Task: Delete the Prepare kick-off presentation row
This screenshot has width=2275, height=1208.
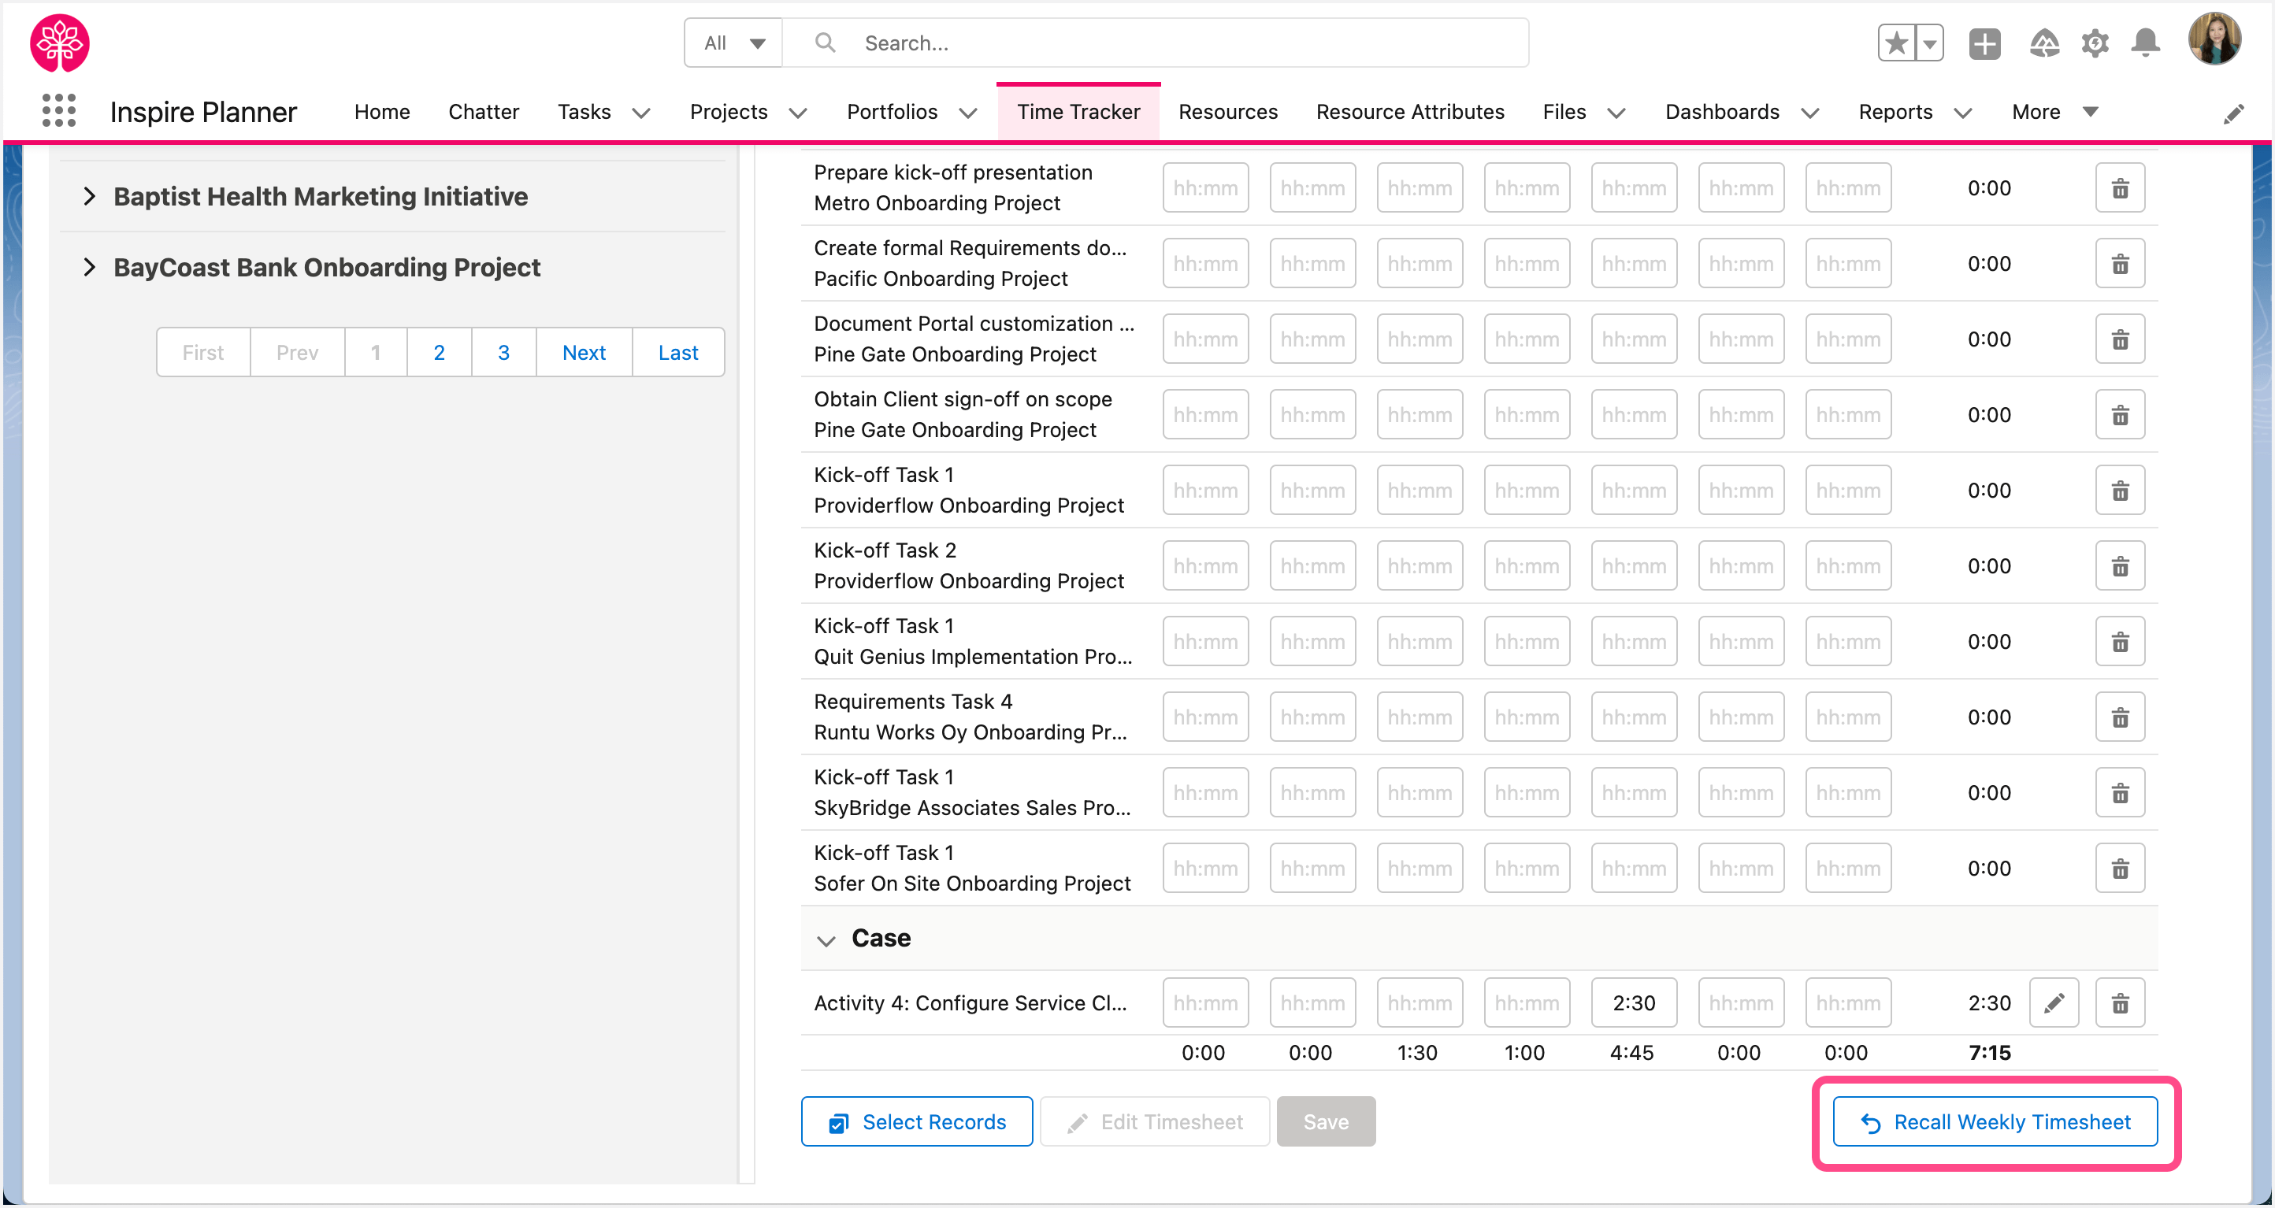Action: [2121, 187]
